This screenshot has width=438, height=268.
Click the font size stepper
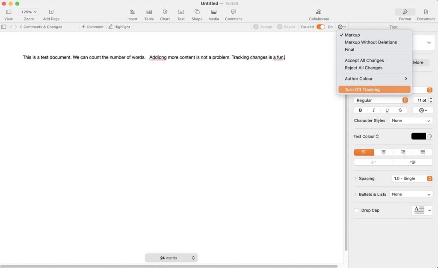point(431,100)
